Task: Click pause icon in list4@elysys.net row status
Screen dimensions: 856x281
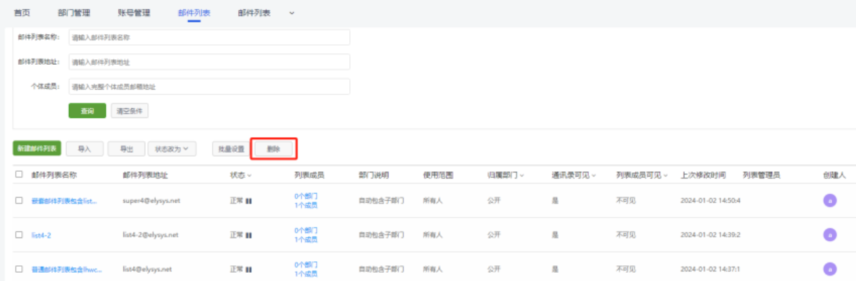Action: (248, 269)
